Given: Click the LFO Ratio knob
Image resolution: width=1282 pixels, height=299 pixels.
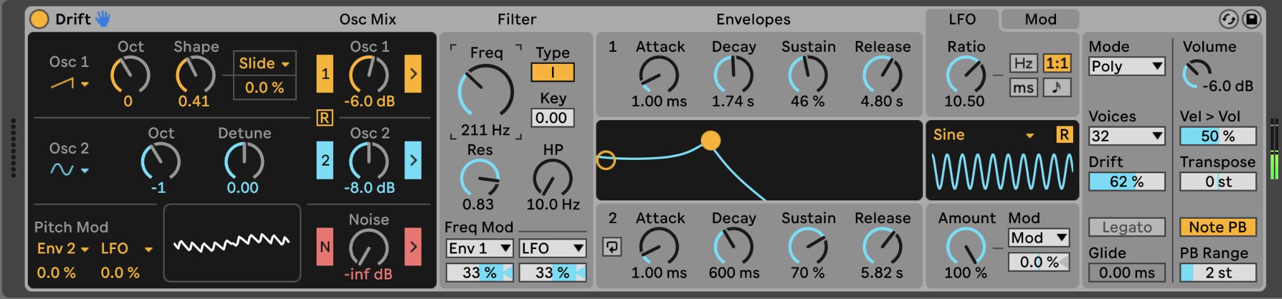Looking at the screenshot, I should (x=965, y=75).
